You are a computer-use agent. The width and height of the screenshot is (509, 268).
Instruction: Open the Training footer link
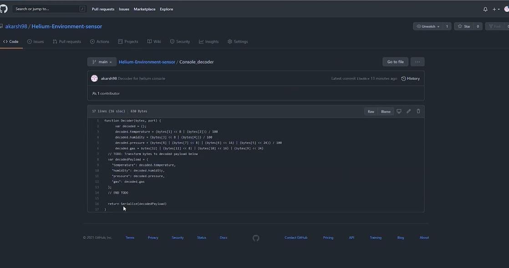376,238
